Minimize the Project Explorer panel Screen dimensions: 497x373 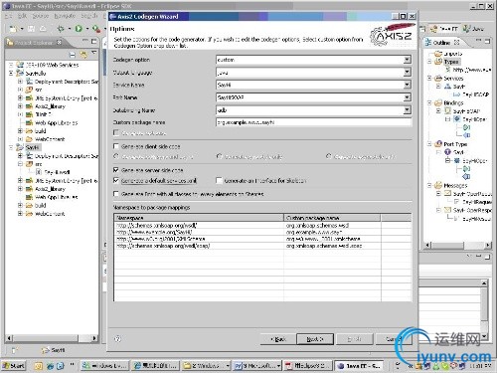pos(85,41)
